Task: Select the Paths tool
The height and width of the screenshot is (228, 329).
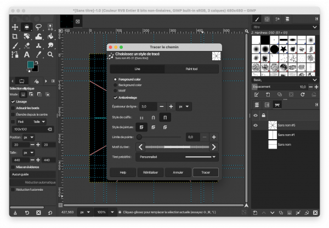Action: (x=15, y=55)
